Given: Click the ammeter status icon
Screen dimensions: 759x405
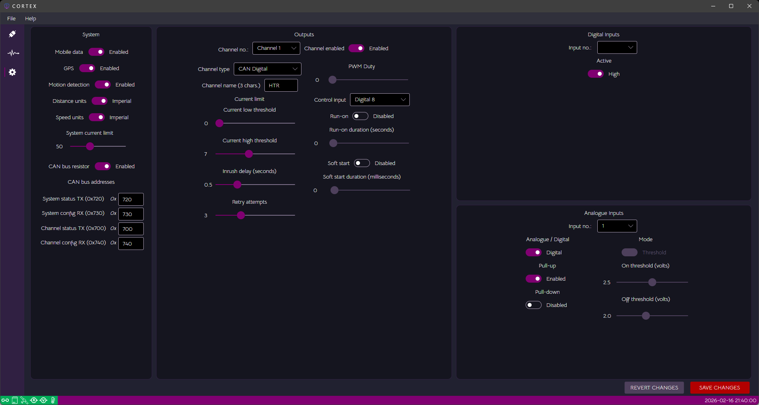Looking at the screenshot, I should point(34,400).
